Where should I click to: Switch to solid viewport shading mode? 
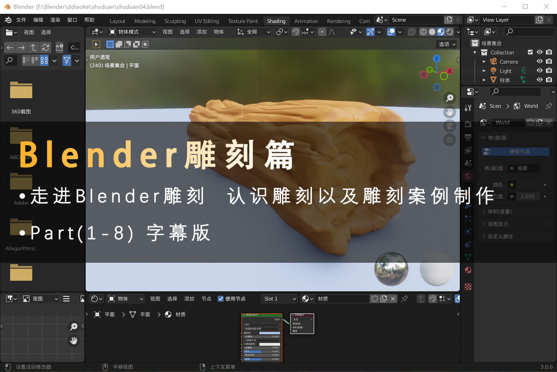pyautogui.click(x=432, y=32)
